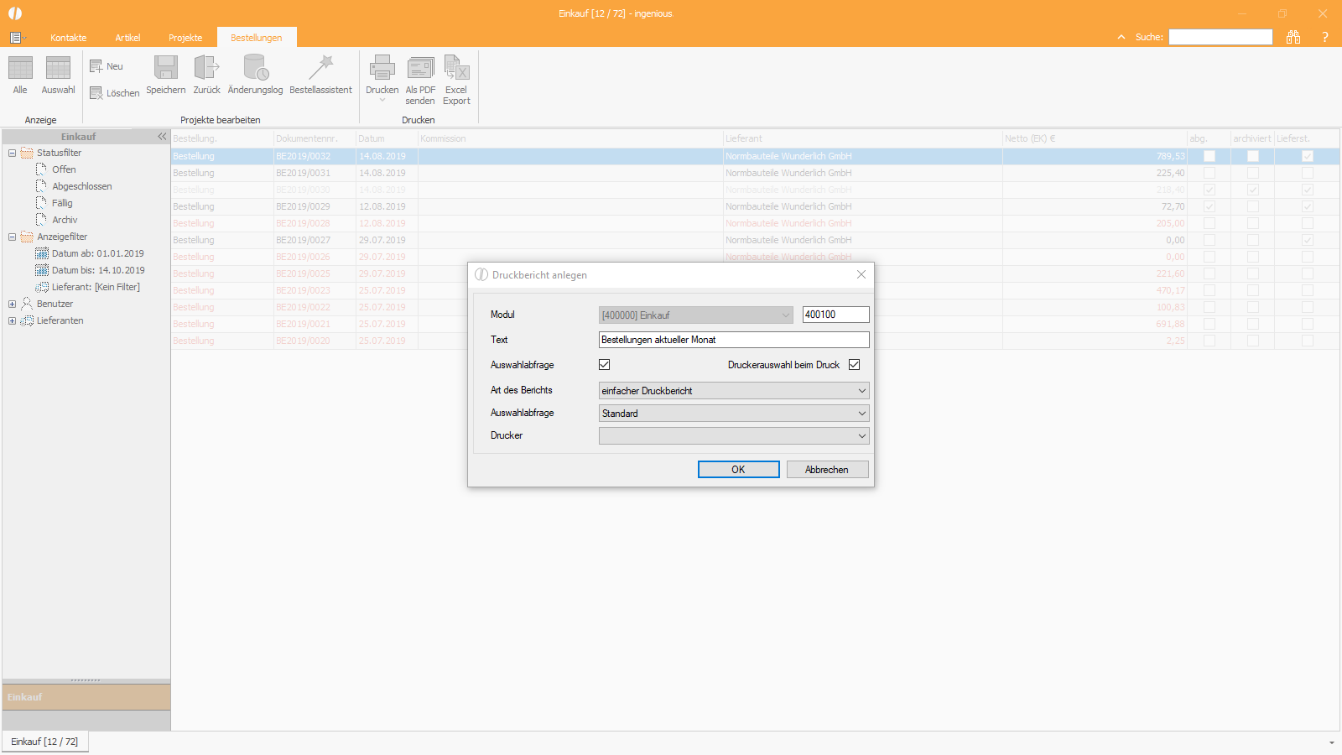Confirm the dialog with OK button

pyautogui.click(x=739, y=470)
